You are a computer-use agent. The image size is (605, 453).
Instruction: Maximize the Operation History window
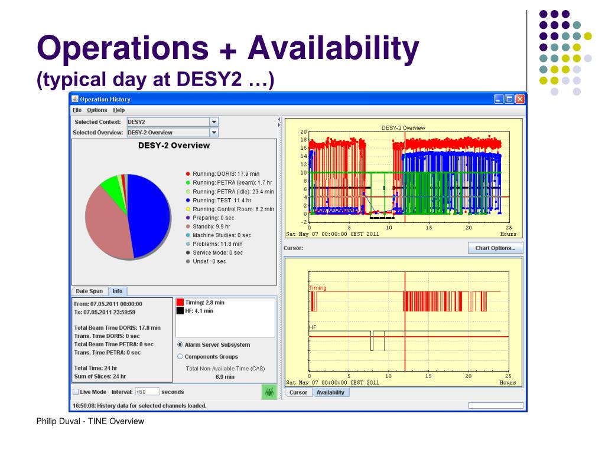(509, 99)
